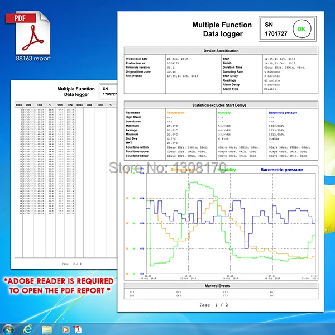Select page 2 title "Multiple Function Data logger"
The width and height of the screenshot is (335, 335).
point(76,92)
